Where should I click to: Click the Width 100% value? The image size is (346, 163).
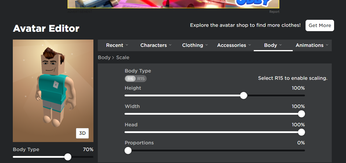click(x=298, y=106)
